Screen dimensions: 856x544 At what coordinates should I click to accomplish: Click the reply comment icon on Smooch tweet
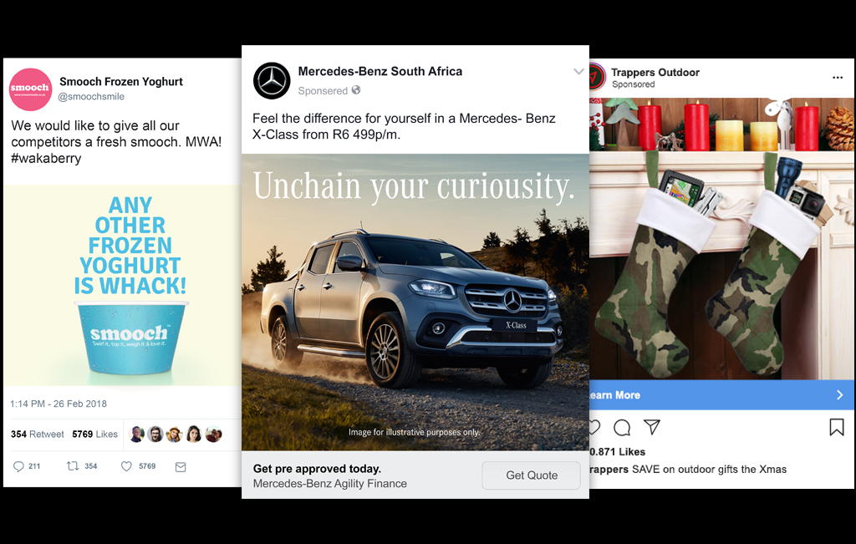coord(18,466)
